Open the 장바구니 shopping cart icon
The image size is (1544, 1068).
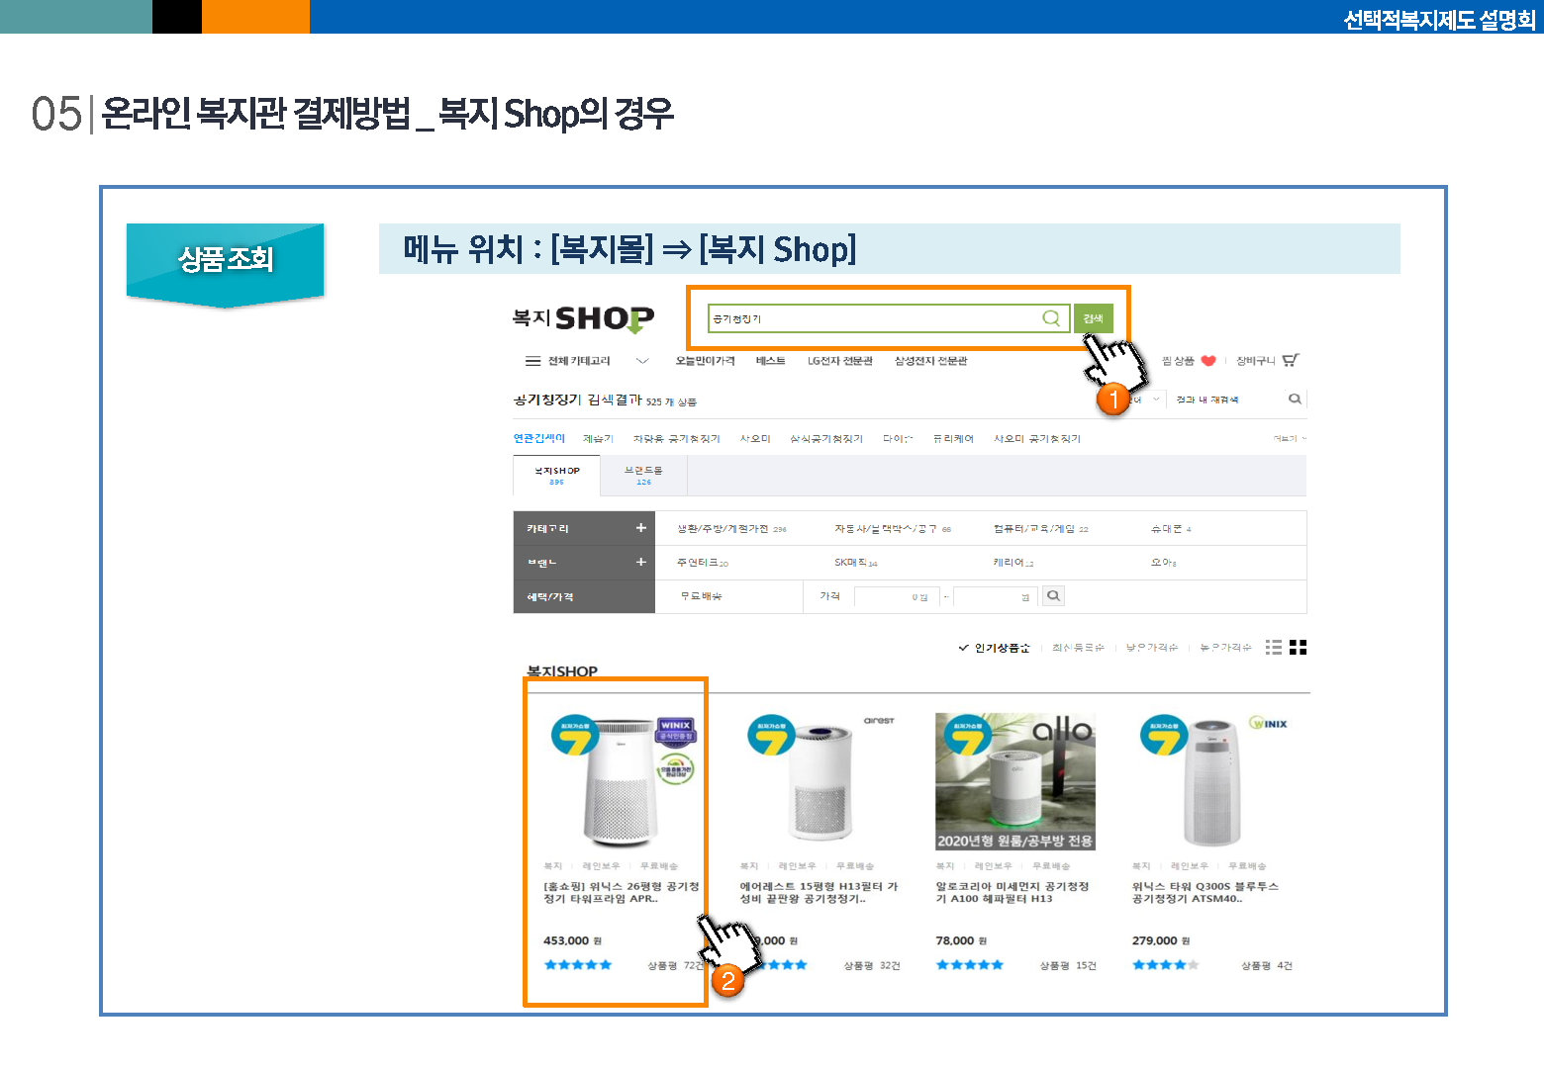1291,361
